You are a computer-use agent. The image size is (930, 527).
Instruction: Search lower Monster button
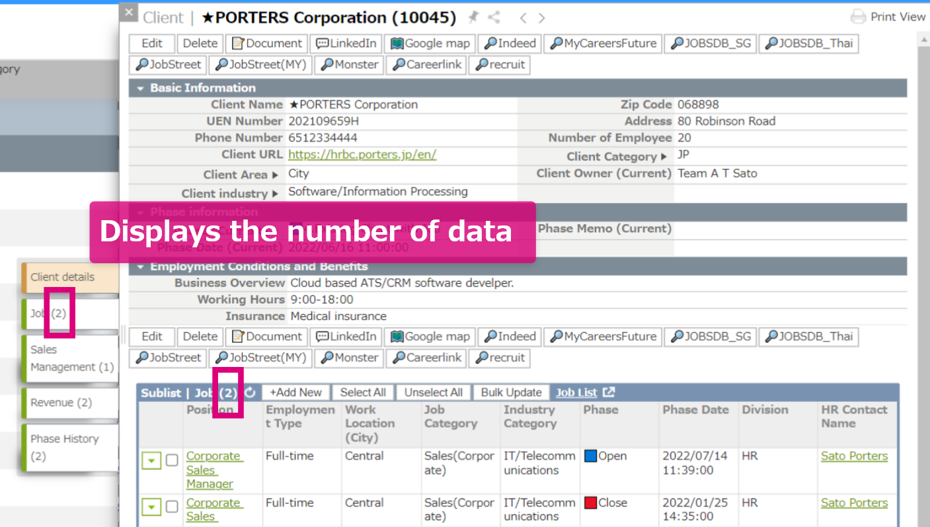(x=350, y=358)
